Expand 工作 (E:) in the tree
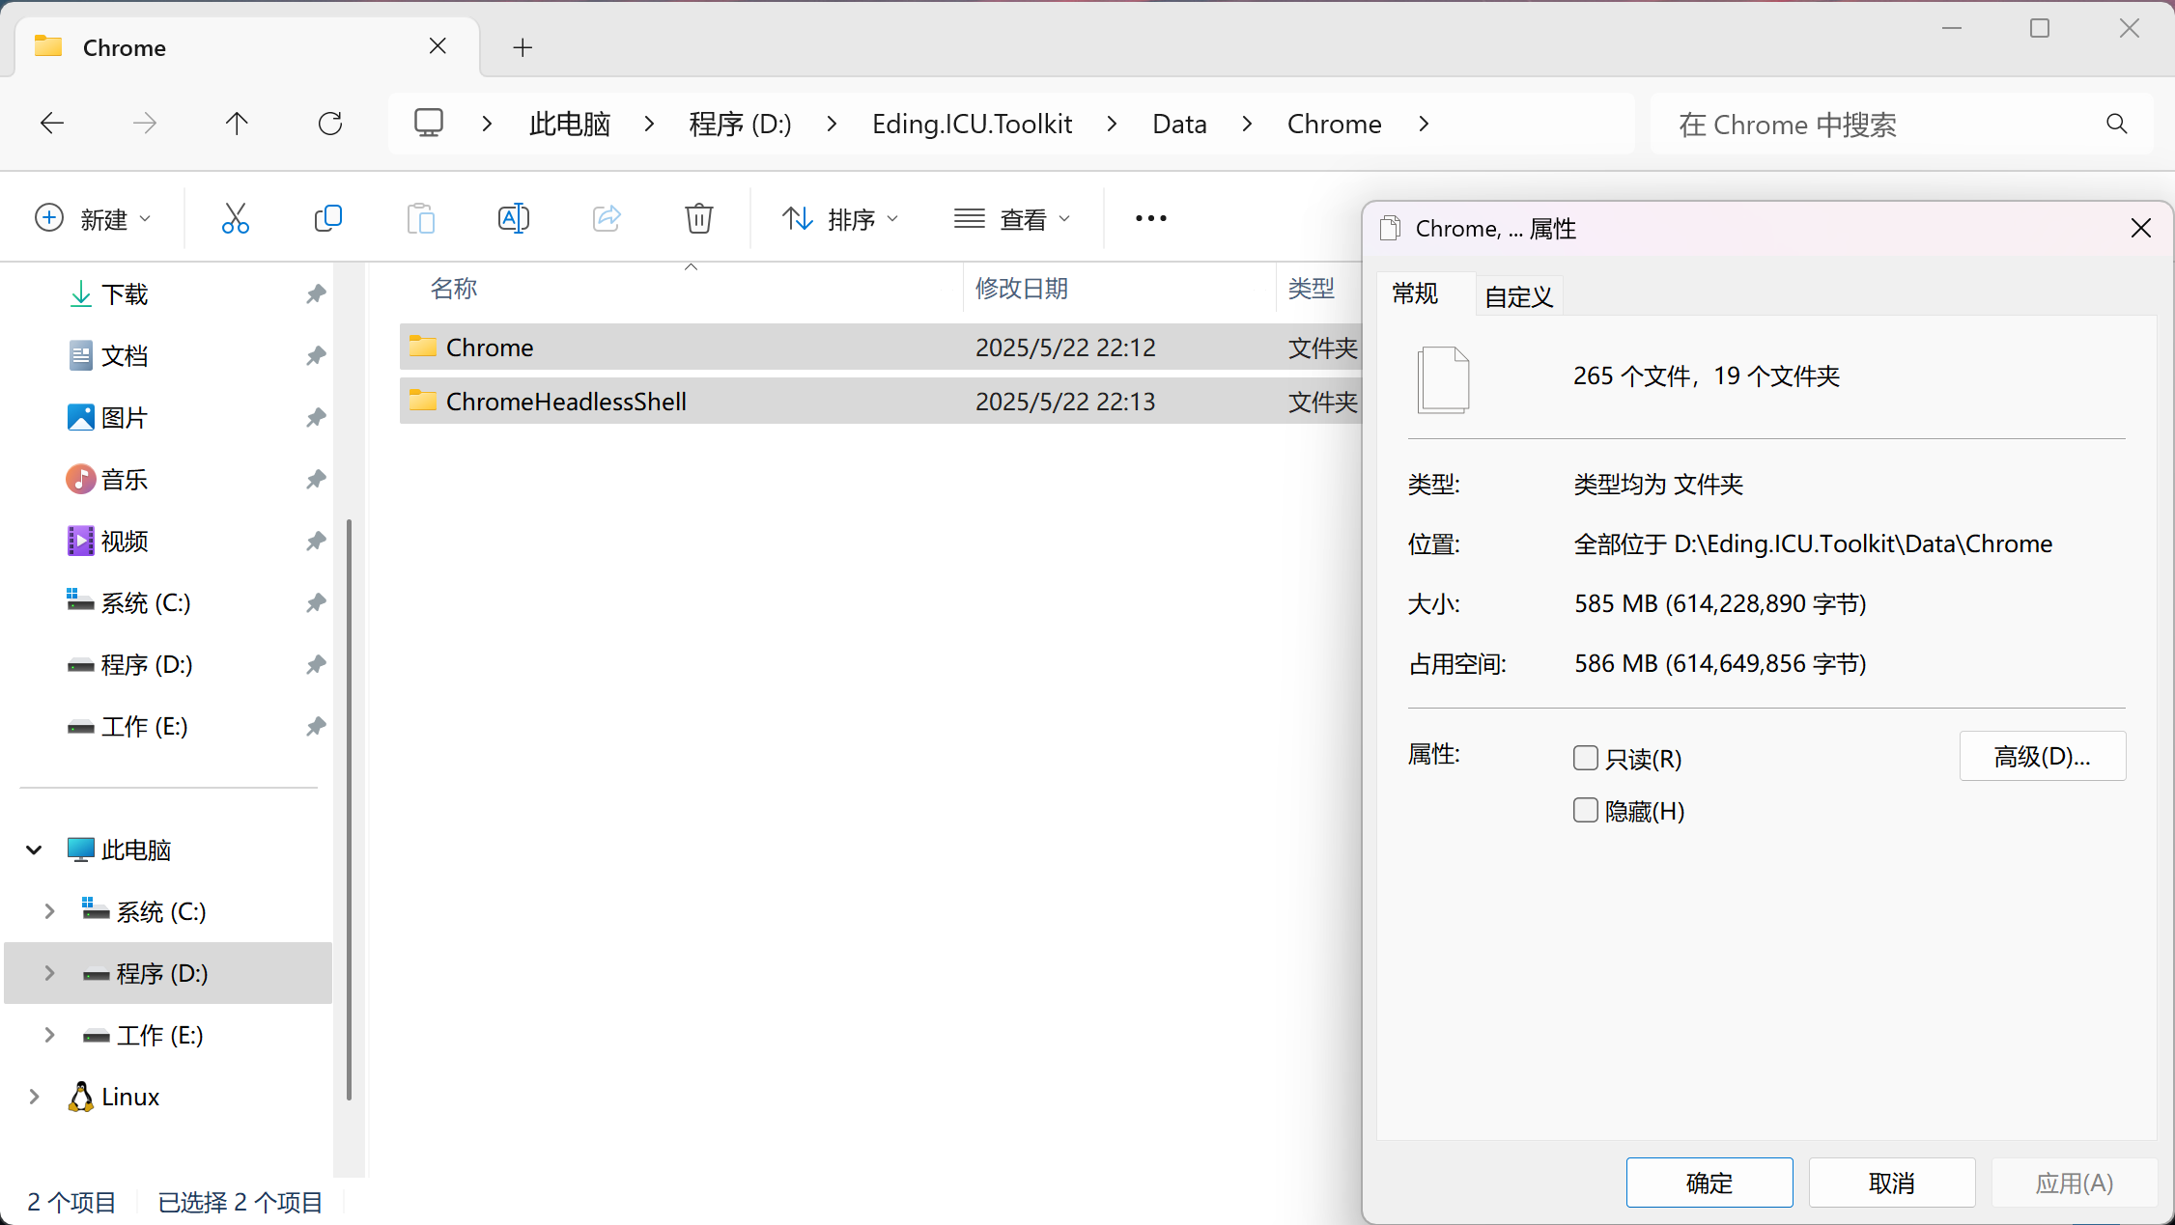 [x=49, y=1036]
